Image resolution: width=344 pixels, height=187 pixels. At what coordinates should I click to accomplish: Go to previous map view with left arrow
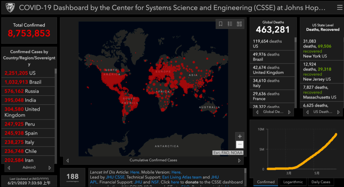68,161
